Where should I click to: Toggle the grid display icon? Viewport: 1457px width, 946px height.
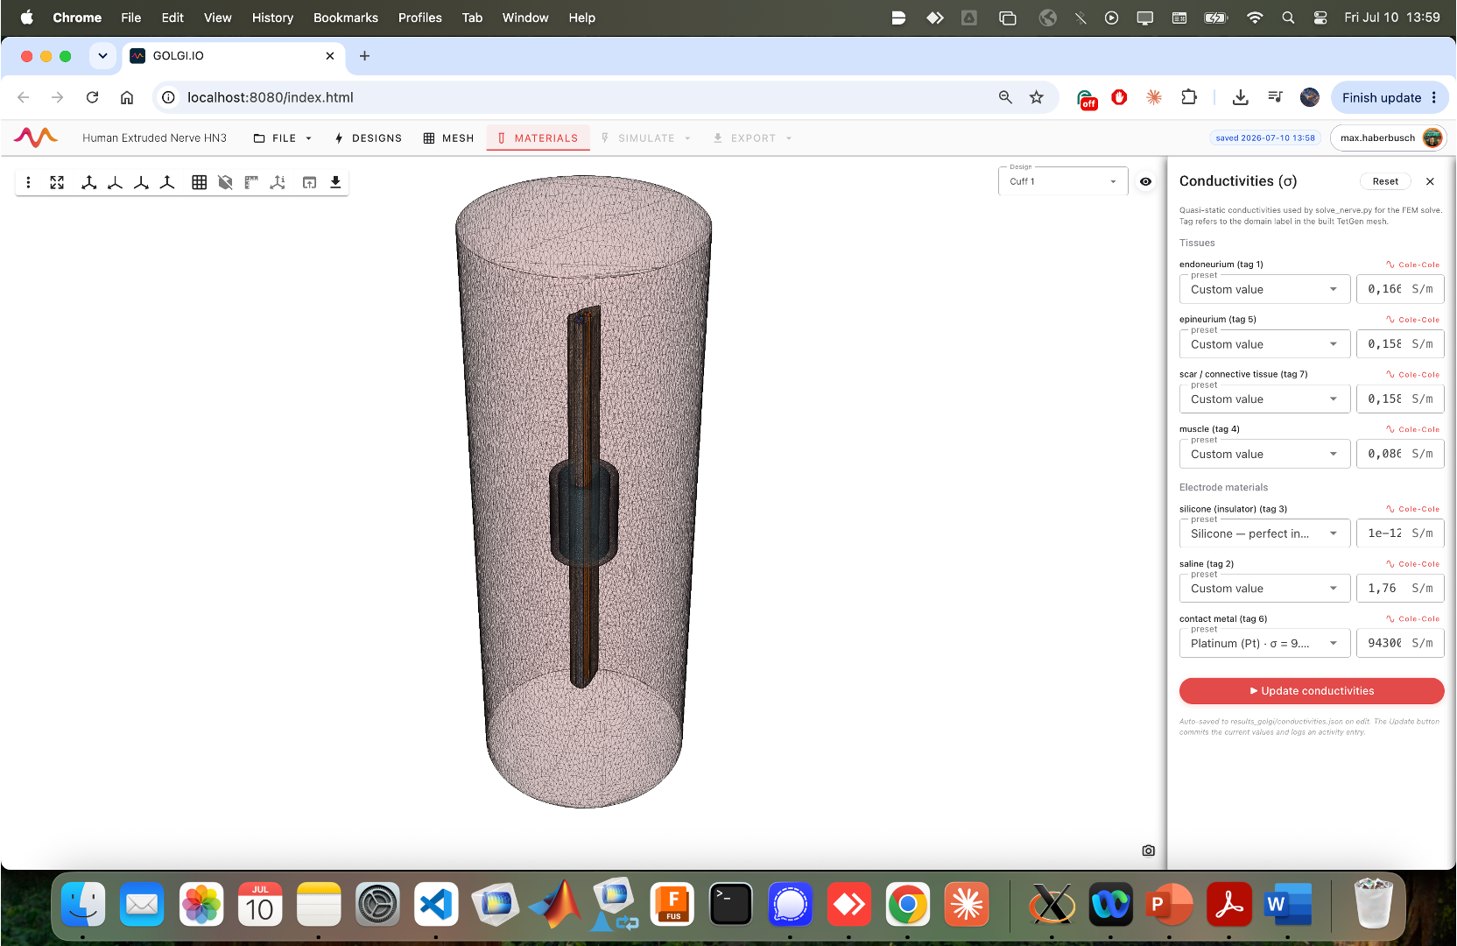tap(200, 182)
